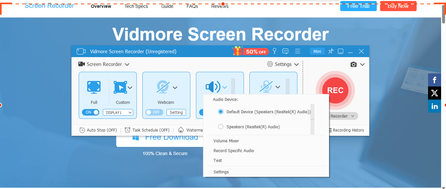Go to Tech Specs tab
This screenshot has width=446, height=189.
tap(136, 6)
